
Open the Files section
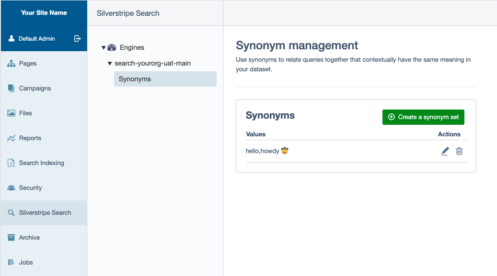coord(44,113)
